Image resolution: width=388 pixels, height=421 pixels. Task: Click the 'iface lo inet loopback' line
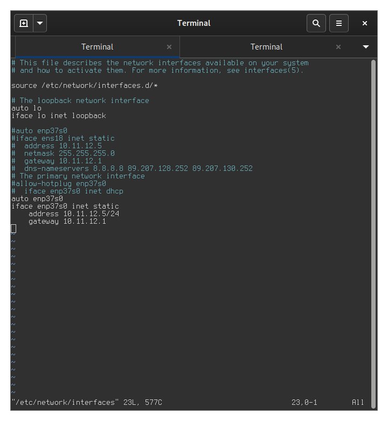59,116
